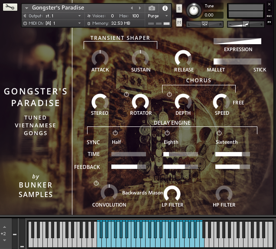Screen dimensions: 276x249
Task: Click the Gongster's Paradise instrument name
Action: click(x=58, y=8)
